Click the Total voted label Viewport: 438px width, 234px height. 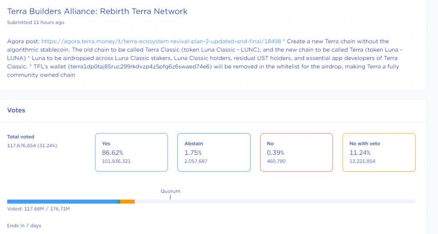point(21,137)
